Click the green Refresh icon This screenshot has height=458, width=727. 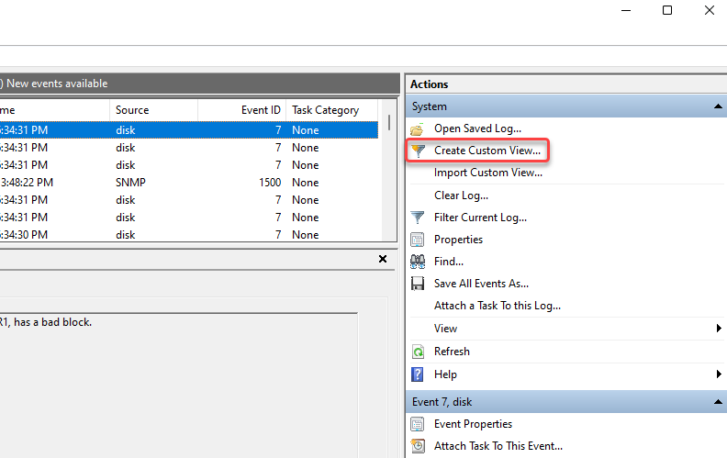[418, 352]
